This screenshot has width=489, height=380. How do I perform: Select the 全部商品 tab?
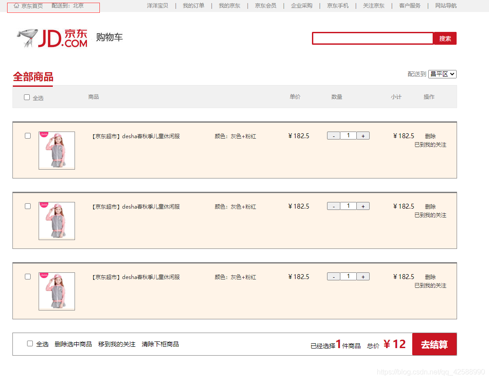(33, 77)
